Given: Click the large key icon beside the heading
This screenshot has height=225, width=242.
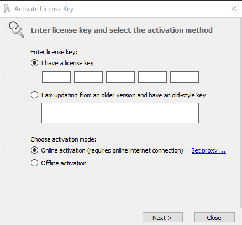Looking at the screenshot, I should (x=17, y=30).
